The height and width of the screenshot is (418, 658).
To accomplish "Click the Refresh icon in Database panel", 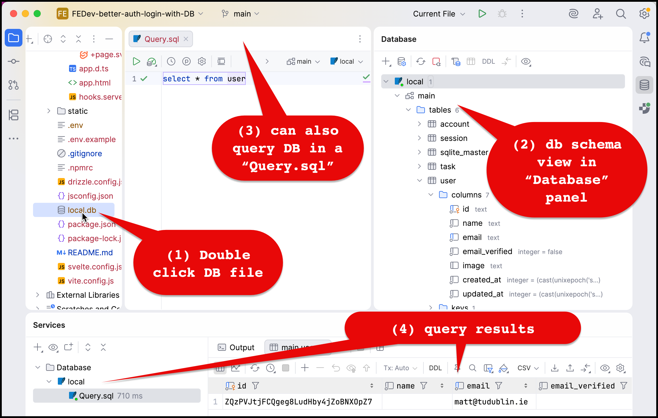I will click(420, 61).
